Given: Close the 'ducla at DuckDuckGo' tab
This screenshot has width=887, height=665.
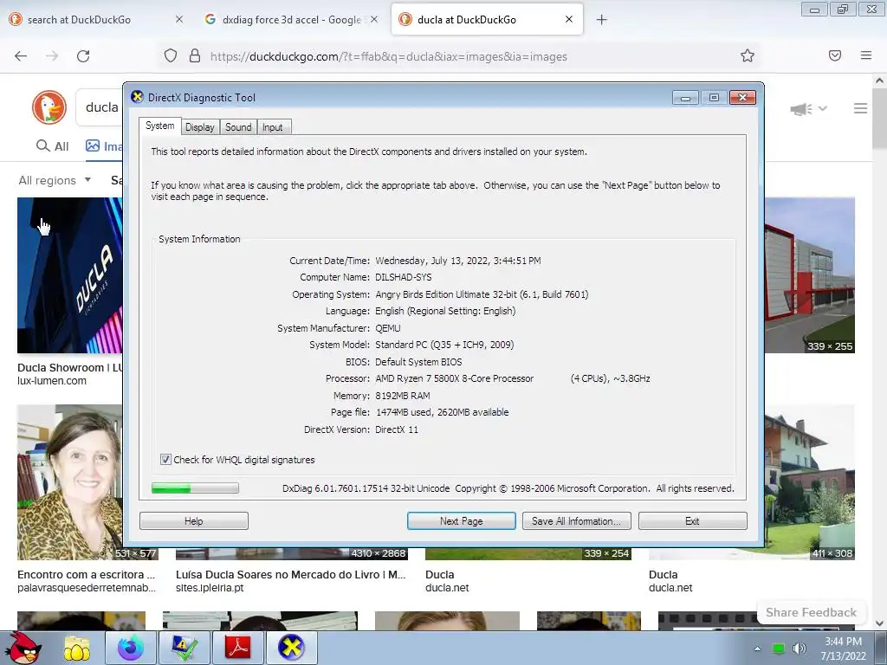Looking at the screenshot, I should 568,19.
